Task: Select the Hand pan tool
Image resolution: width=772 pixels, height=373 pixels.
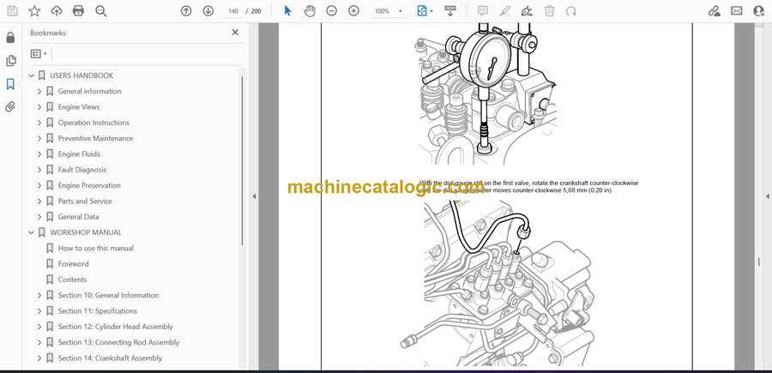Action: click(310, 11)
